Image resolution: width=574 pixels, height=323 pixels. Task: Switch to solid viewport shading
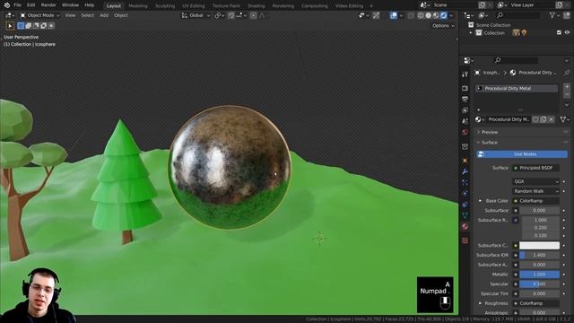(429, 15)
